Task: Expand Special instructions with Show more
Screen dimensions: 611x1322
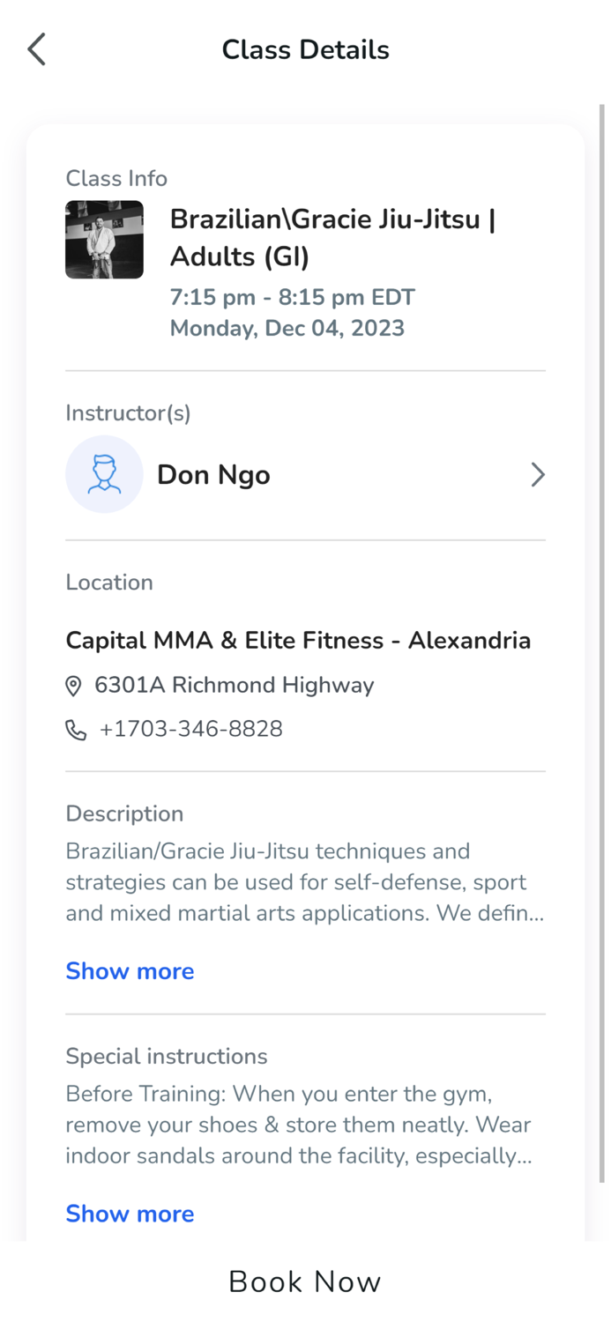Action: click(130, 1214)
